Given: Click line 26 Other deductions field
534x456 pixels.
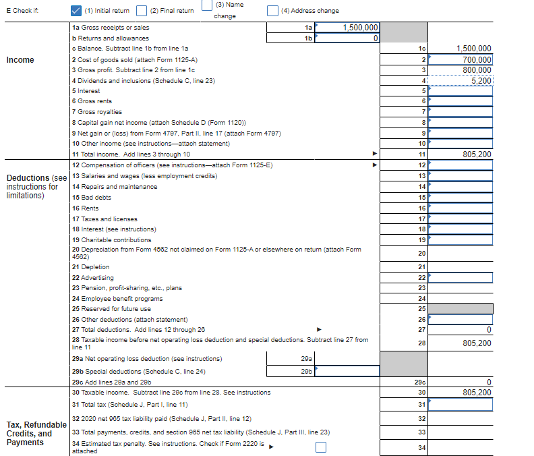Looking at the screenshot, I should (x=460, y=319).
